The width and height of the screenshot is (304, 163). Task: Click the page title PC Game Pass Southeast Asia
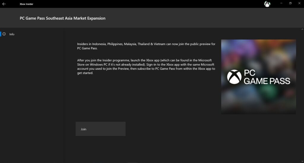63,18
